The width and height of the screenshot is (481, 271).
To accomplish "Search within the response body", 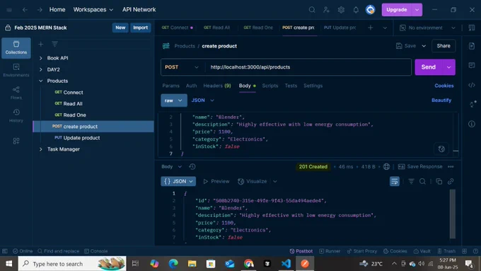I will pos(422,181).
